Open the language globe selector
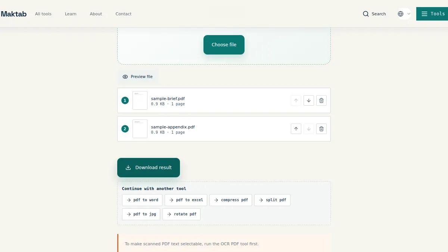 click(x=404, y=14)
